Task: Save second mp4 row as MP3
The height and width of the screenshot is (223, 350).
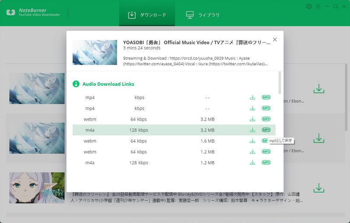Action: (266, 108)
